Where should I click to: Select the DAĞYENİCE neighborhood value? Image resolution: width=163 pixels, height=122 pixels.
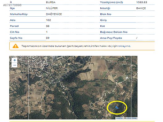(x=54, y=14)
